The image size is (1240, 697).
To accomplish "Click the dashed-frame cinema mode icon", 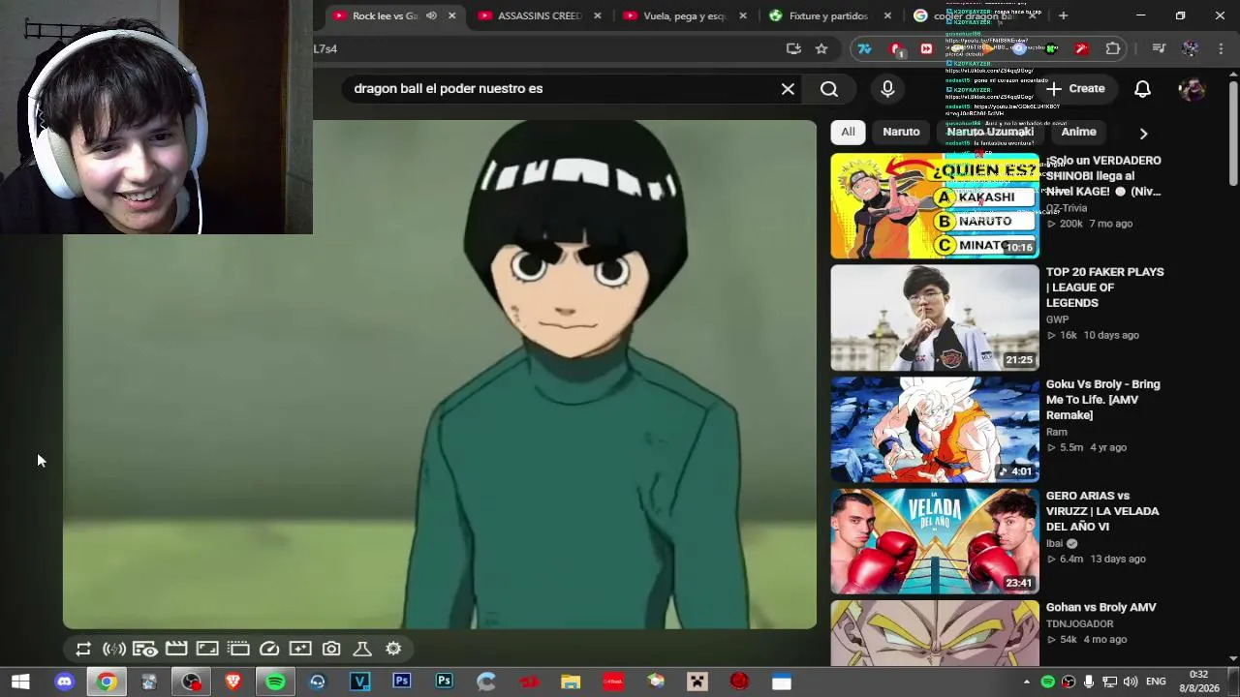I will (x=238, y=649).
